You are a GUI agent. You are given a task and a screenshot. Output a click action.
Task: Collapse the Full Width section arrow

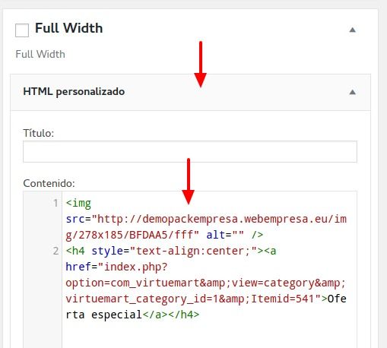click(352, 30)
